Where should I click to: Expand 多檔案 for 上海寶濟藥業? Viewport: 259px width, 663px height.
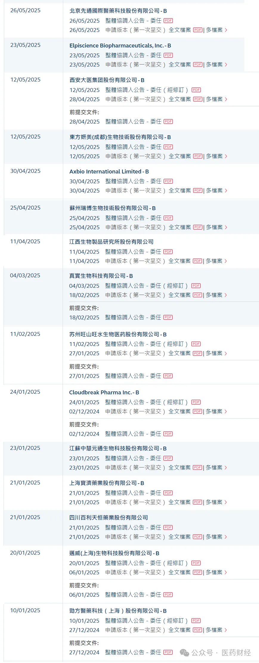click(216, 502)
